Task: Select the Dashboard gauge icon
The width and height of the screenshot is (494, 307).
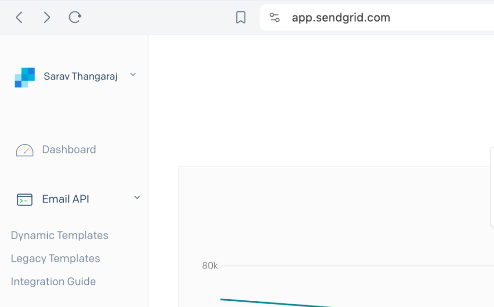Action: tap(24, 150)
